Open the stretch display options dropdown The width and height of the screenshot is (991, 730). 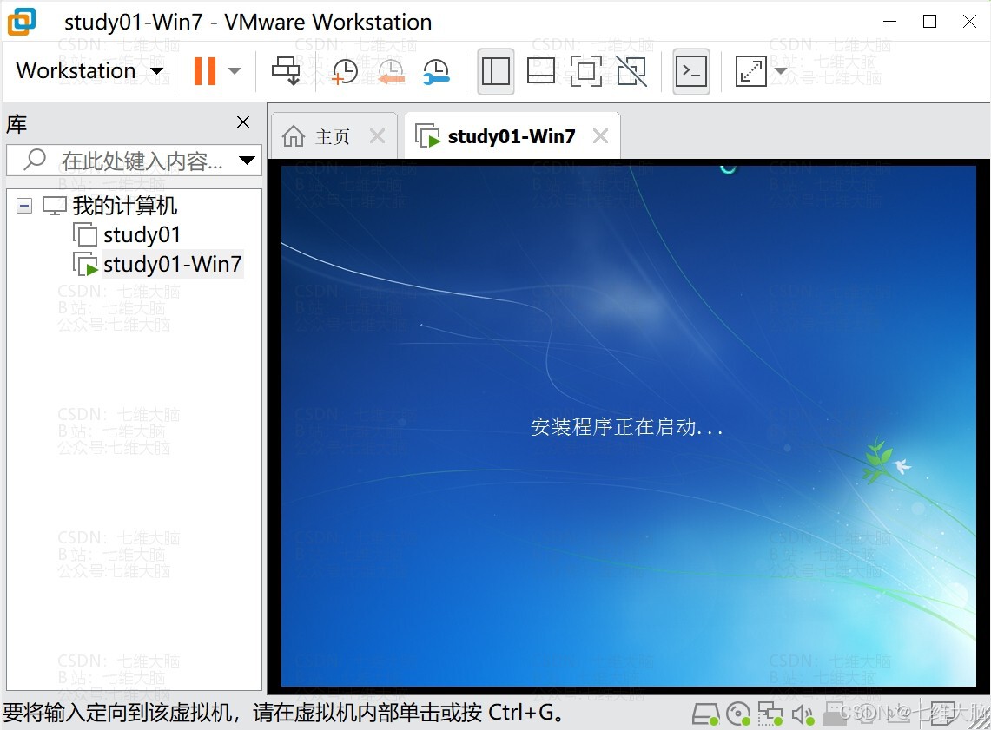click(x=781, y=70)
